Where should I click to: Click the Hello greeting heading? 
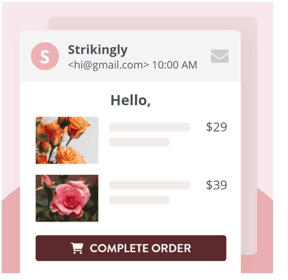click(x=130, y=100)
